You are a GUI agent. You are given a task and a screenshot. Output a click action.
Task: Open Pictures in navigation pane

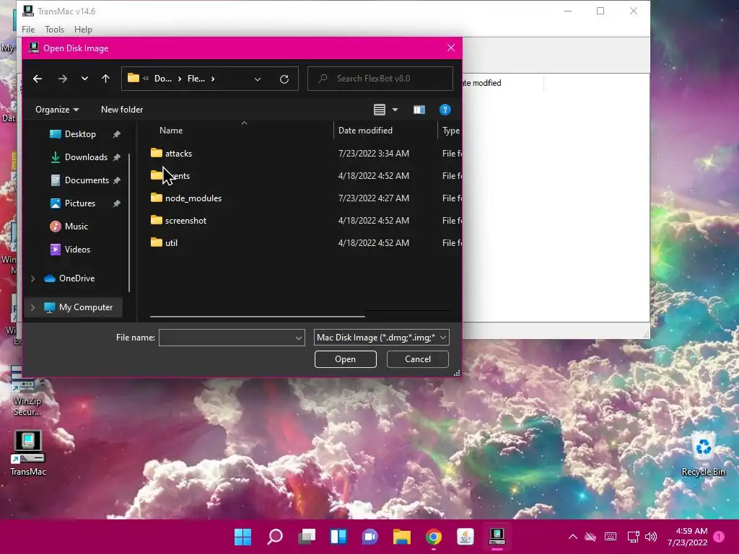point(79,203)
